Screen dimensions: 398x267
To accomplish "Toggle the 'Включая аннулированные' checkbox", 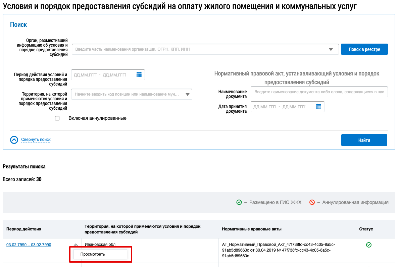I will [x=57, y=118].
